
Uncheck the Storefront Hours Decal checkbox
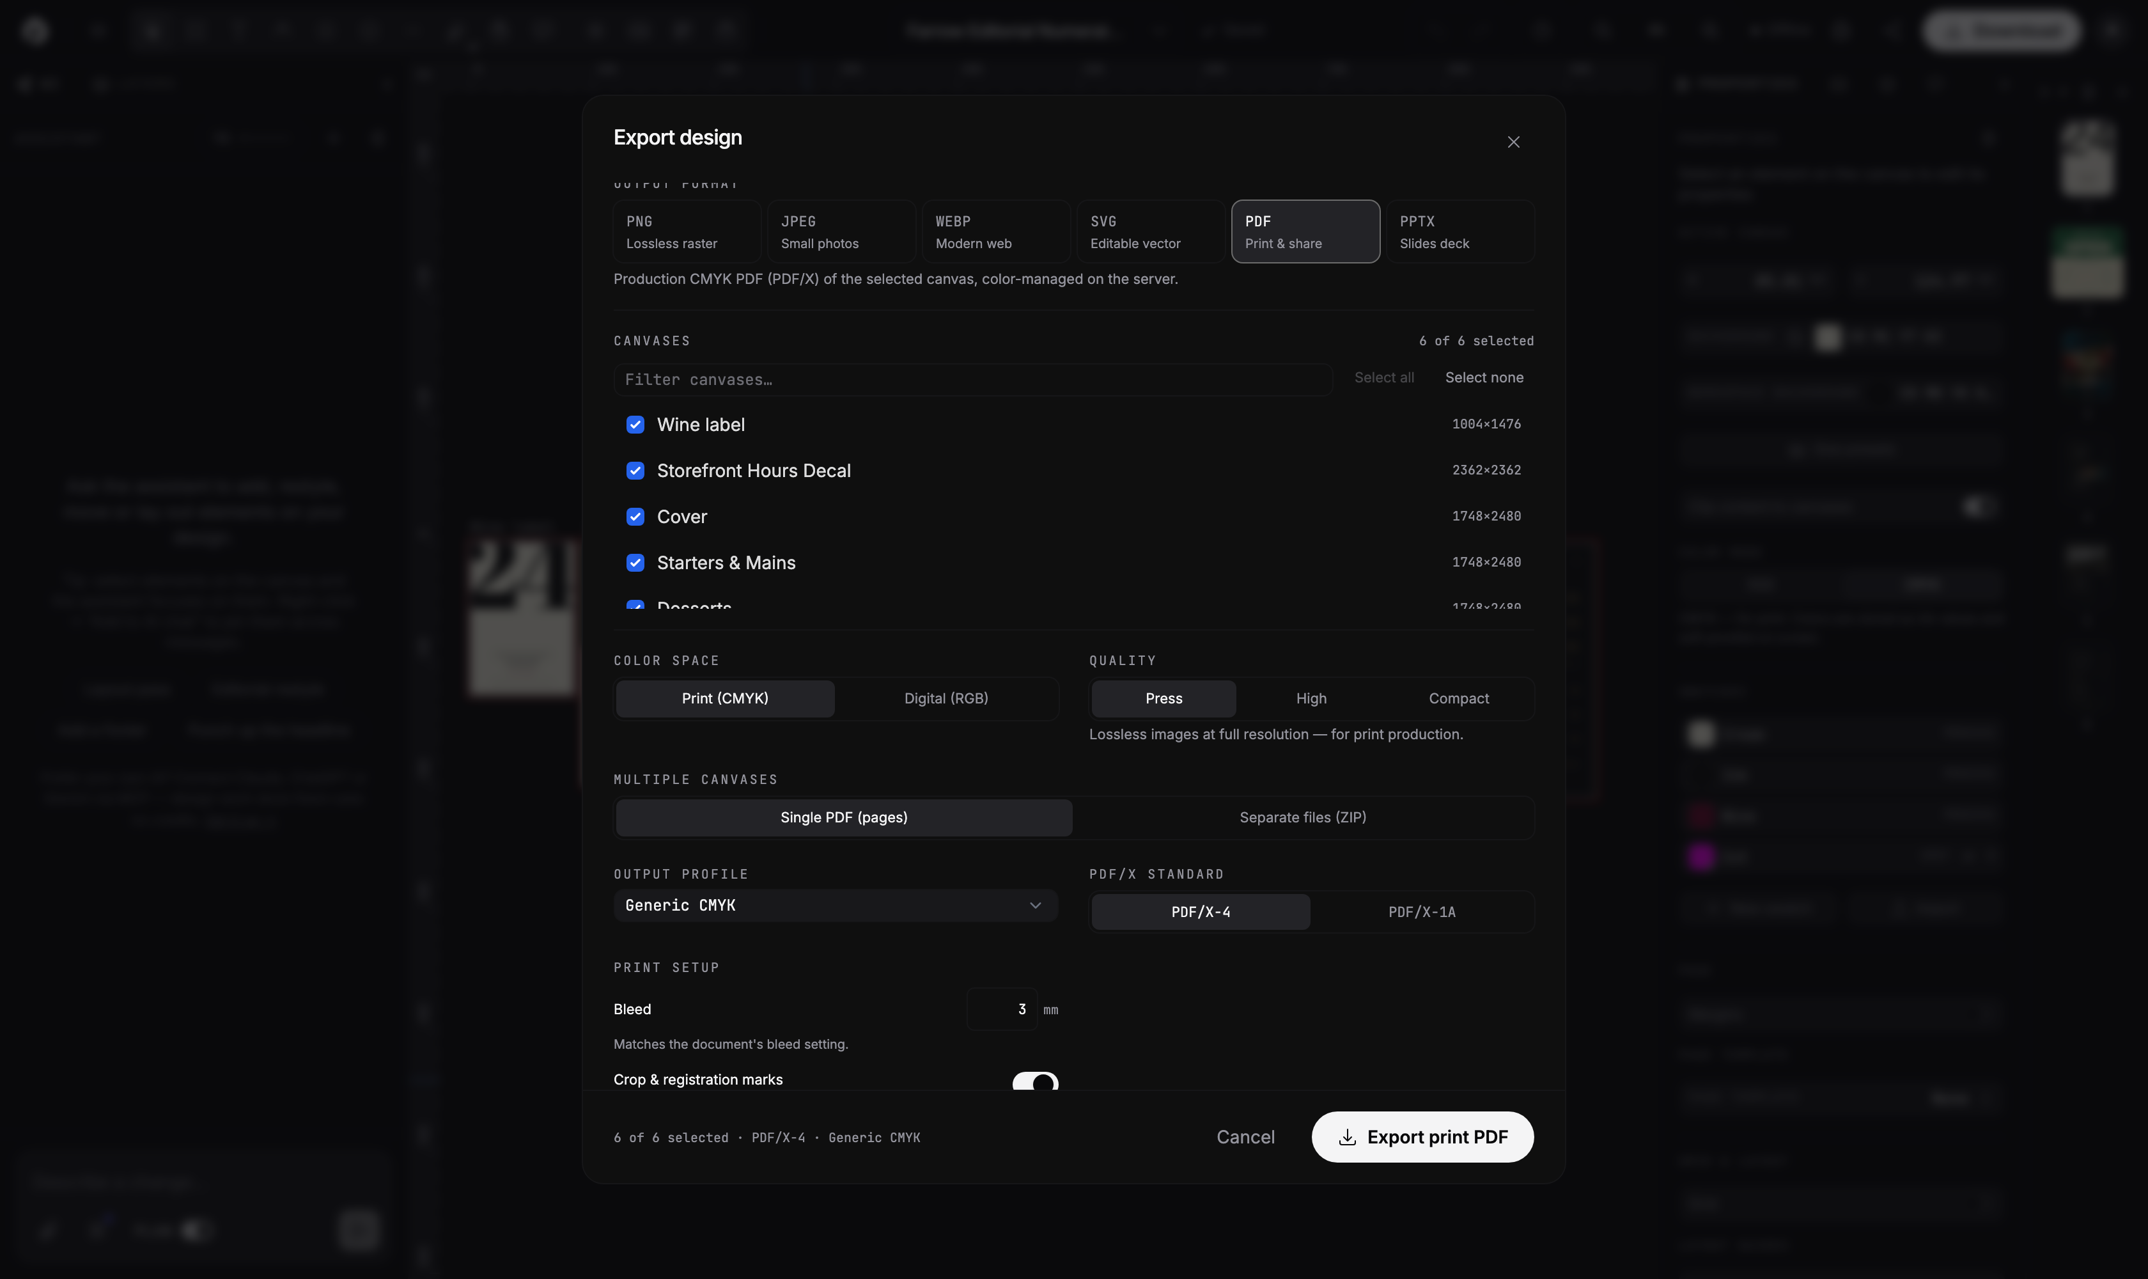coord(635,471)
